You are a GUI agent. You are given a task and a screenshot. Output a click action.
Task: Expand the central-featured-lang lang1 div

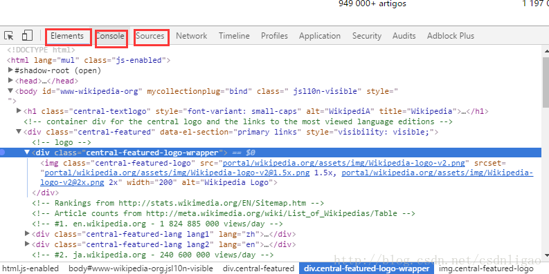tap(27, 233)
